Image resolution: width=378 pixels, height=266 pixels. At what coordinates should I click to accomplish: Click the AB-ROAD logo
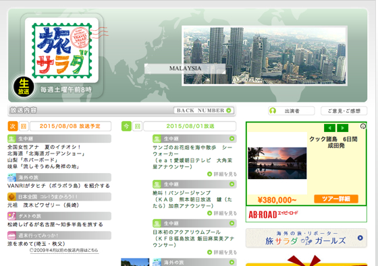273,214
